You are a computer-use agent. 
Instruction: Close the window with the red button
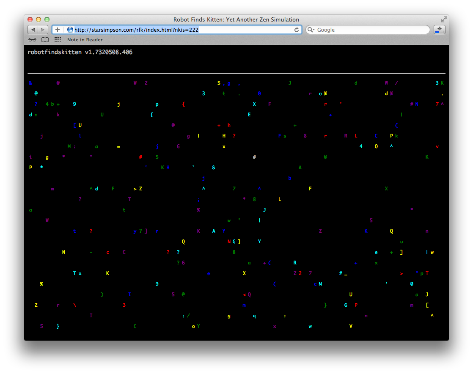click(30, 19)
